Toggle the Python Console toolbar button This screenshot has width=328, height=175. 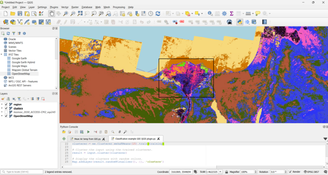(x=240, y=22)
